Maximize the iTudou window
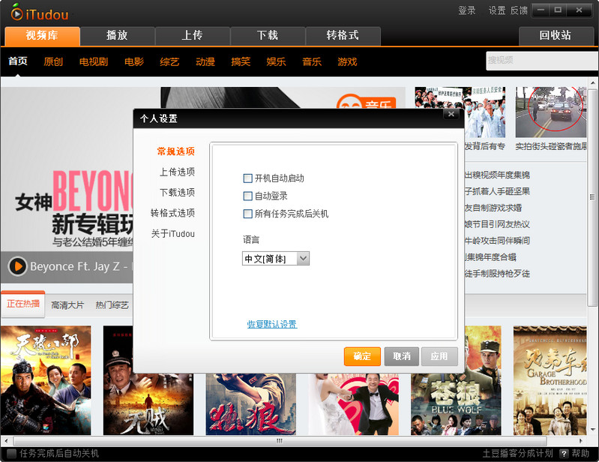The height and width of the screenshot is (462, 599). (x=558, y=10)
